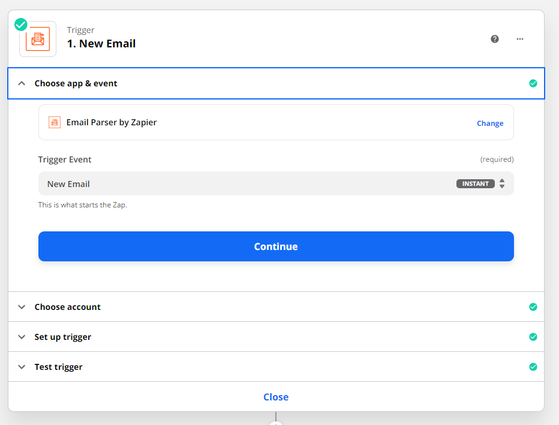Click the Email Parser by Zapier app name
The height and width of the screenshot is (425, 559).
click(112, 122)
